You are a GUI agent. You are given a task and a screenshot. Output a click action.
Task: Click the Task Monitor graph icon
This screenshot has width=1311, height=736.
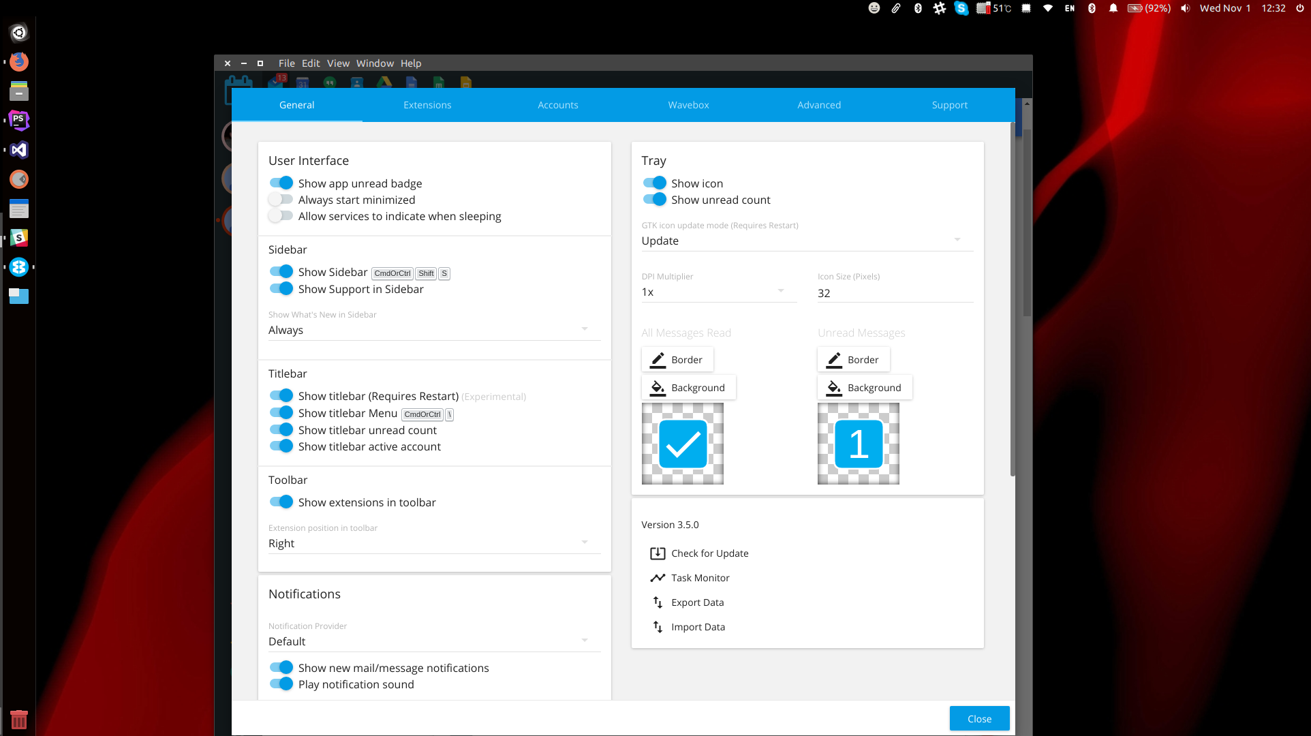[658, 577]
